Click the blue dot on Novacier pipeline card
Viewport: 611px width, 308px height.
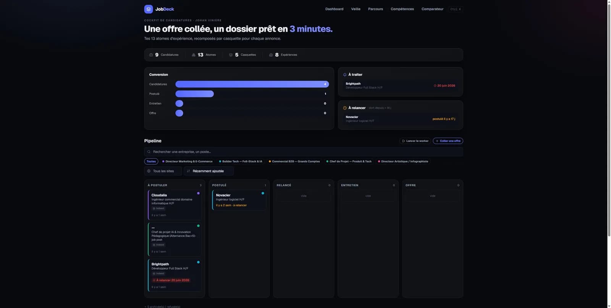point(263,193)
